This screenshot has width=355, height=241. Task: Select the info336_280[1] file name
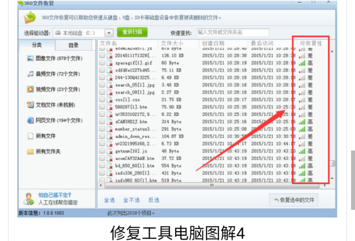tap(135, 173)
